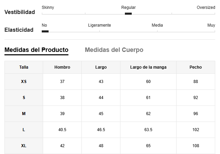Click the Elasticidad slider marker at No
220x154 pixels.
coord(45,31)
